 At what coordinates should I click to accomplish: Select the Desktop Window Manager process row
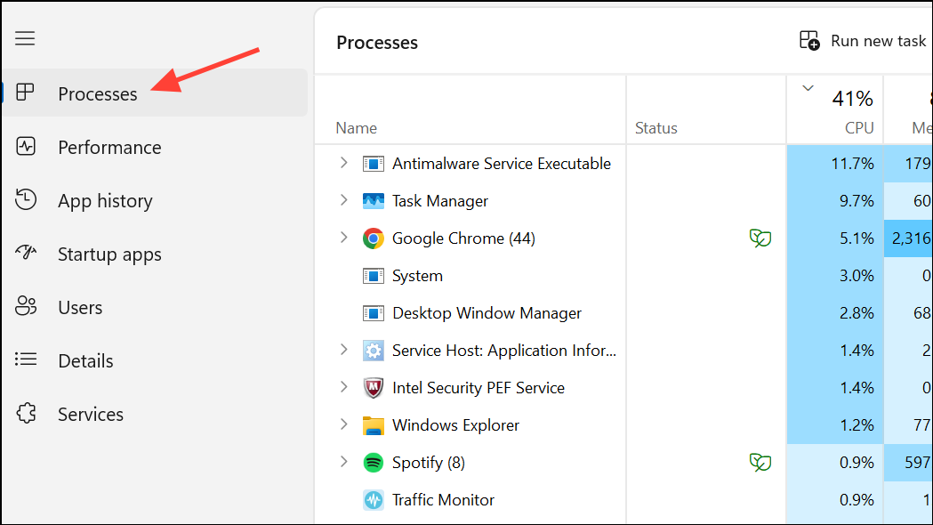[487, 313]
